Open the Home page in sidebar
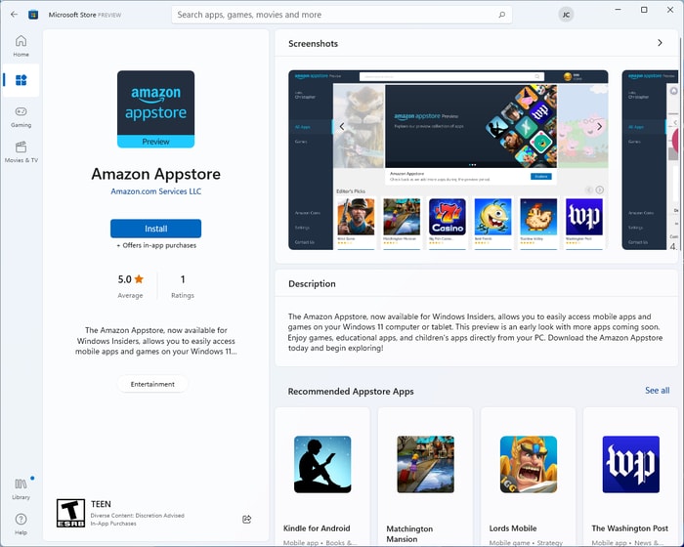This screenshot has width=684, height=547. (x=21, y=45)
